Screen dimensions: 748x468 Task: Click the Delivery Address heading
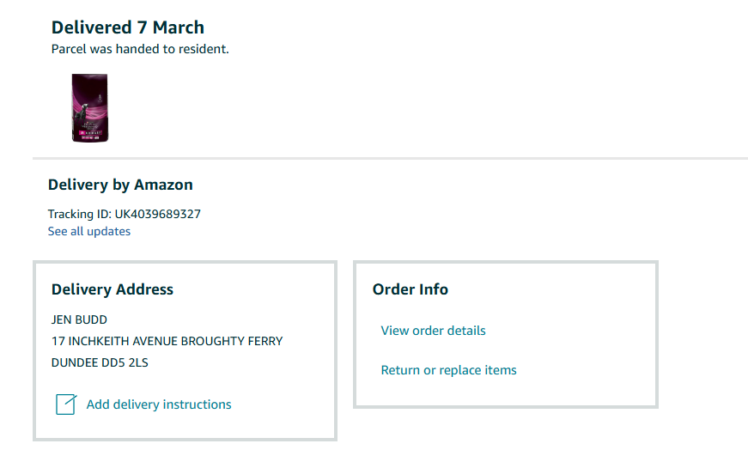(113, 289)
